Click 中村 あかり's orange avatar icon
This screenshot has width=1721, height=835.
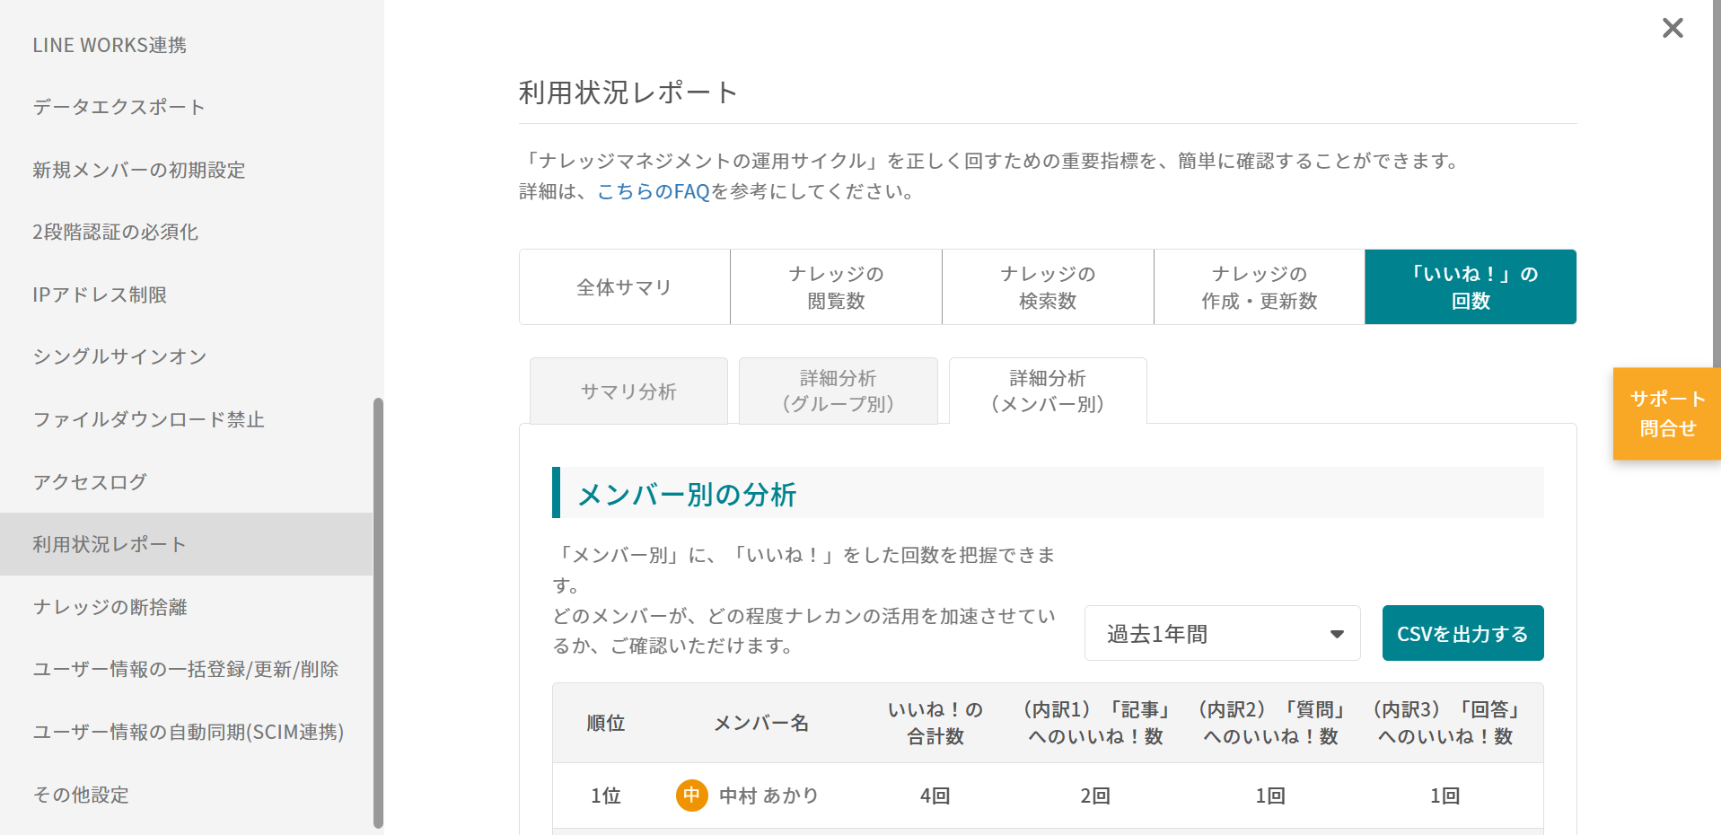click(x=691, y=795)
